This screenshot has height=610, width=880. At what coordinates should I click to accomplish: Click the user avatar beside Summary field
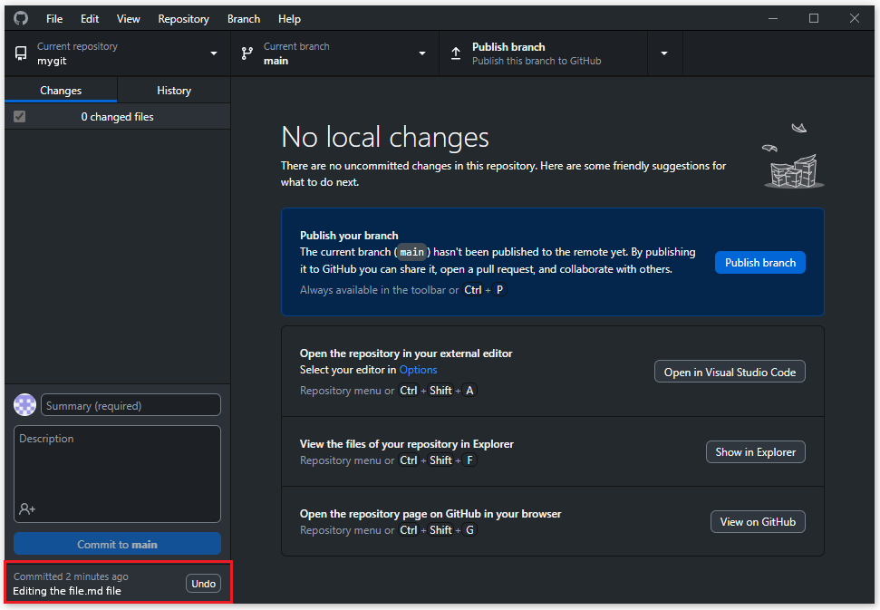(x=25, y=405)
